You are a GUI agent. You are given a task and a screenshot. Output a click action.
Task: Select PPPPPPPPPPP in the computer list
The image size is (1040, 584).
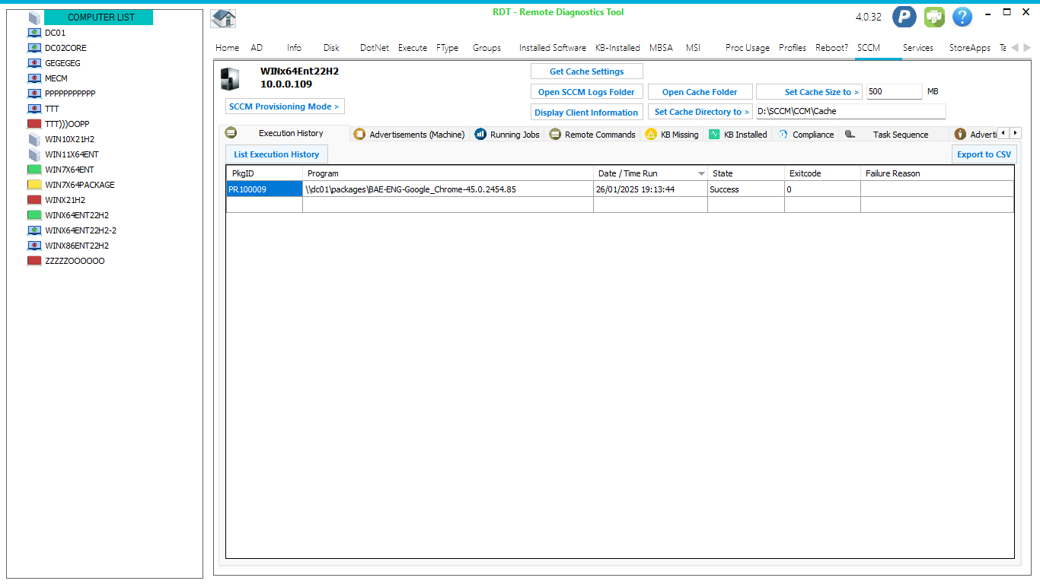pos(70,94)
